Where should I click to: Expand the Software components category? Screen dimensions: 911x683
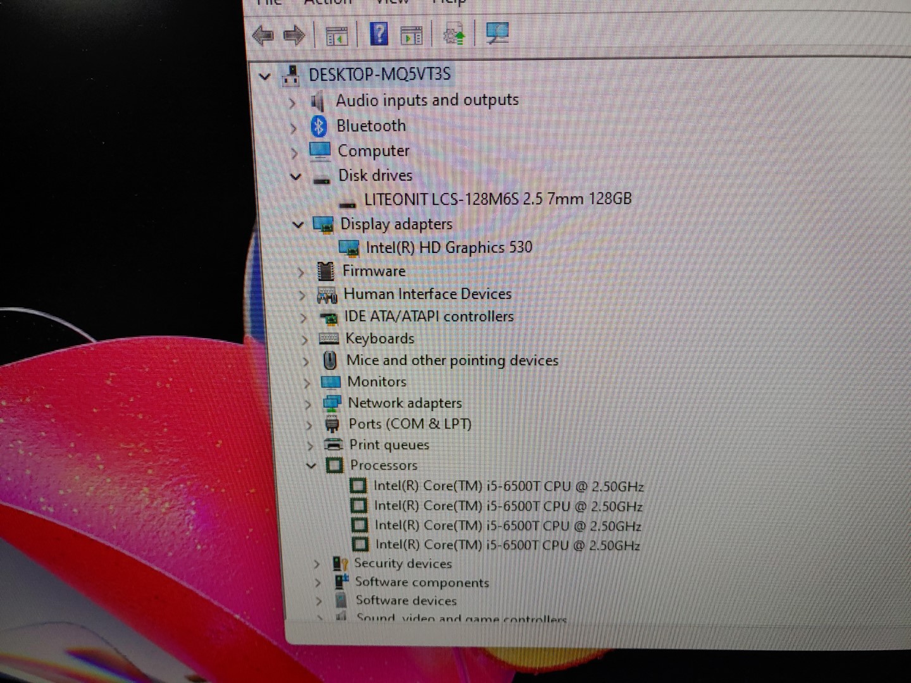(318, 582)
